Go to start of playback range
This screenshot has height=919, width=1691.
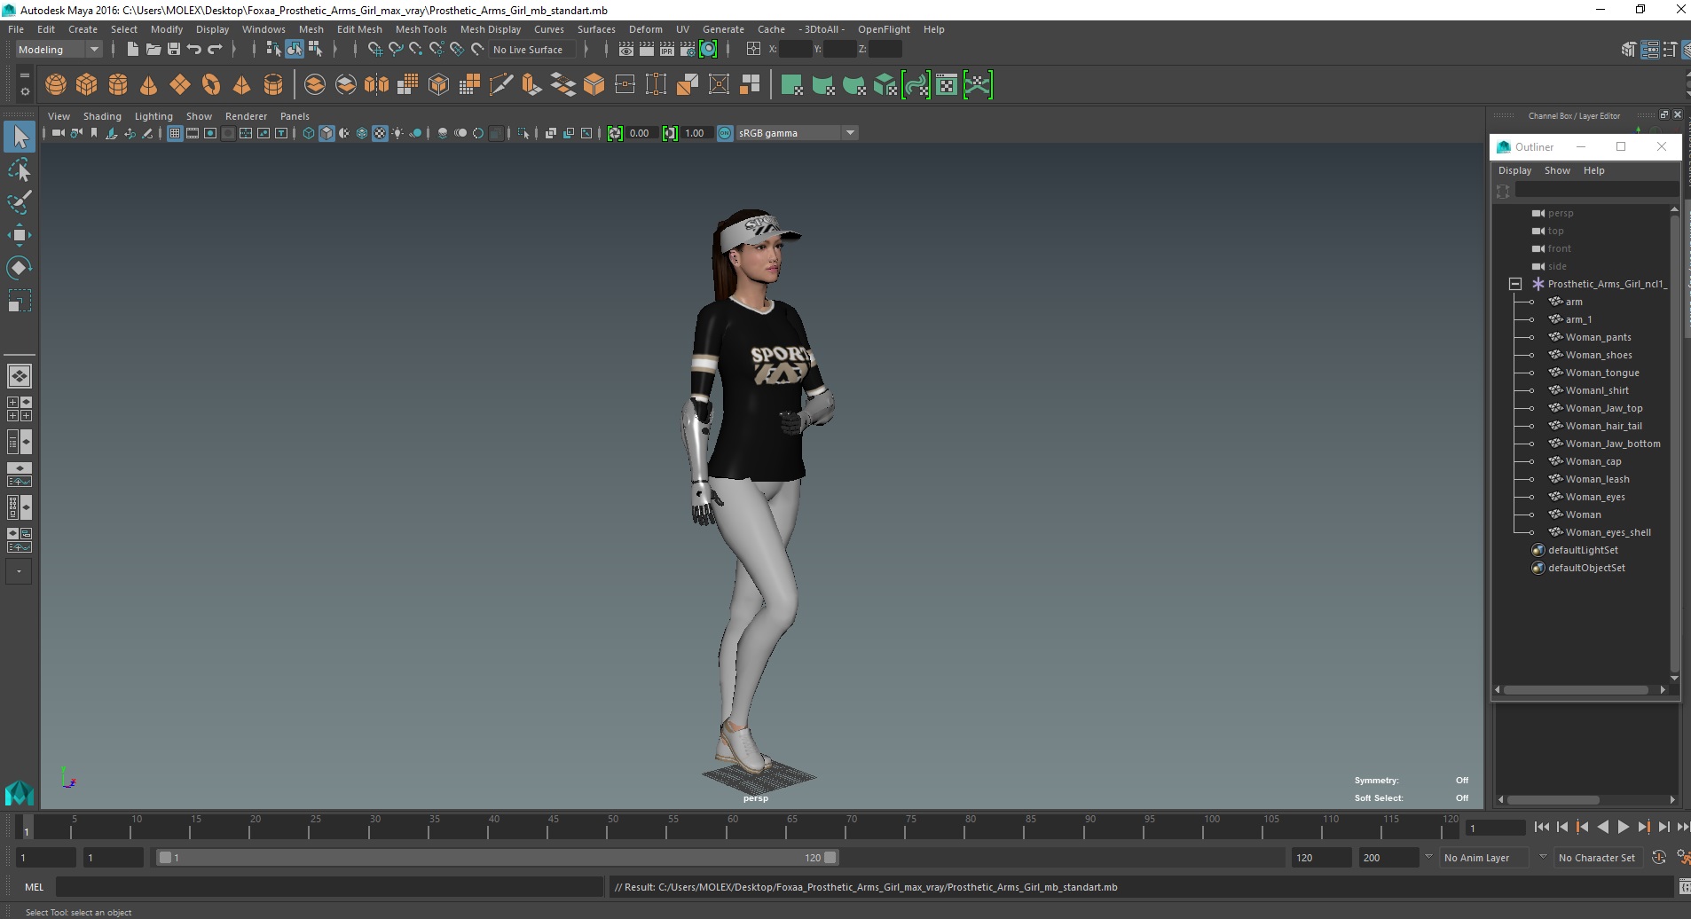(x=1541, y=827)
